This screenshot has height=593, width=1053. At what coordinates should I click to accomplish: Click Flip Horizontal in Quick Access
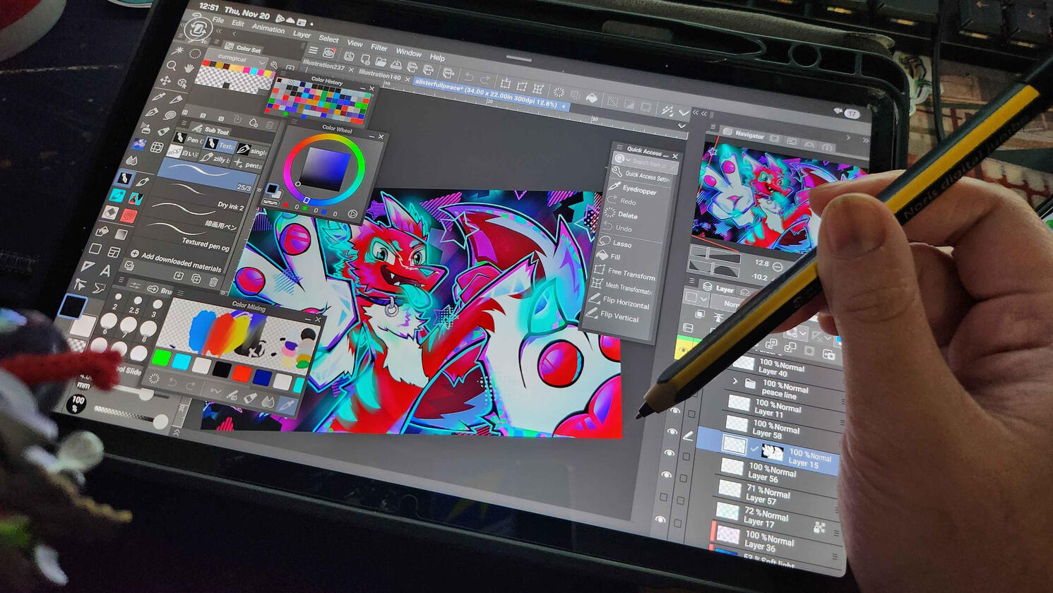pos(625,304)
